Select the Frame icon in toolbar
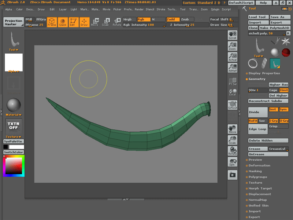 point(52,22)
